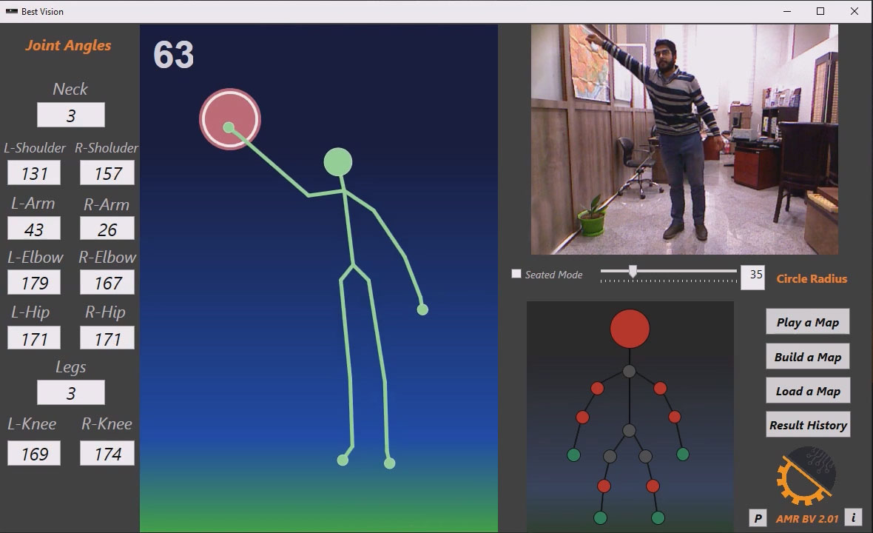This screenshot has width=873, height=533.
Task: Open Load a Map
Action: click(x=807, y=391)
